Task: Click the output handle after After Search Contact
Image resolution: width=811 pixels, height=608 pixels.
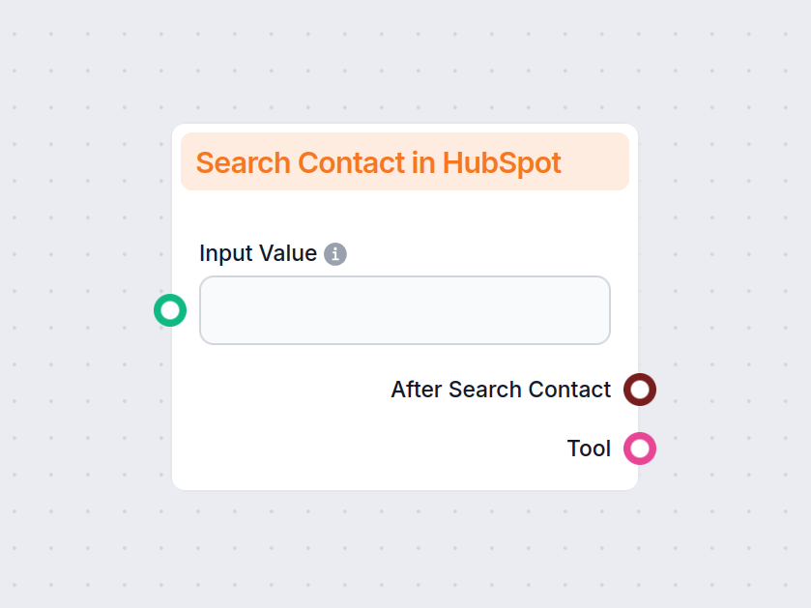Action: pyautogui.click(x=640, y=390)
